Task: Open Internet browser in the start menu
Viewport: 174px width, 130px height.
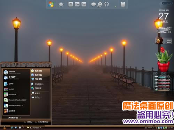Action: pyautogui.click(x=16, y=72)
